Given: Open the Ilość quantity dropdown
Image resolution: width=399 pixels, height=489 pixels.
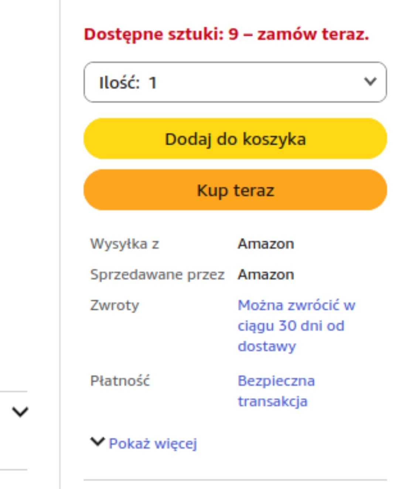Looking at the screenshot, I should (x=235, y=82).
